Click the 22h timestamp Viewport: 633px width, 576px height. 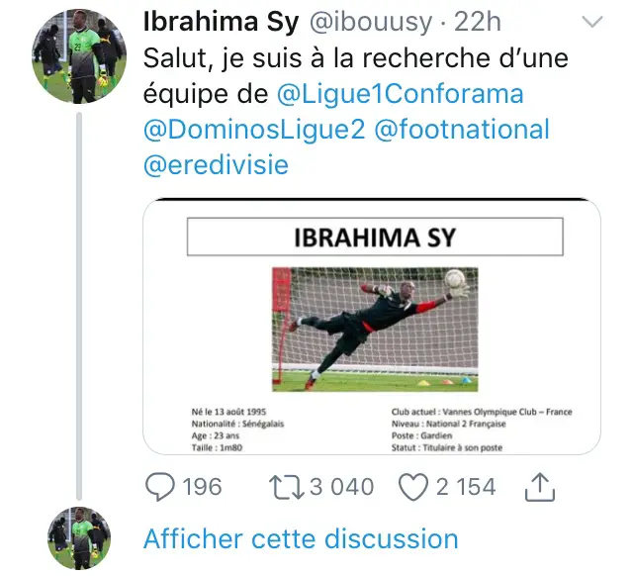tap(477, 22)
